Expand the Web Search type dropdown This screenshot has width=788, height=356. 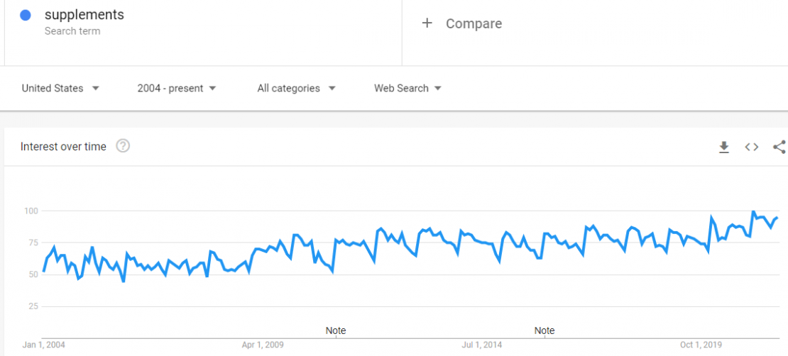407,89
